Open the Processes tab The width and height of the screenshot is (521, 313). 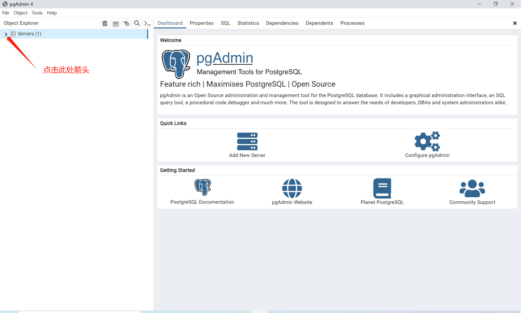coord(352,23)
